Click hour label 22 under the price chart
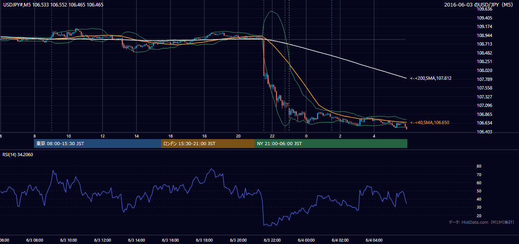The height and width of the screenshot is (244, 519). [x=272, y=136]
